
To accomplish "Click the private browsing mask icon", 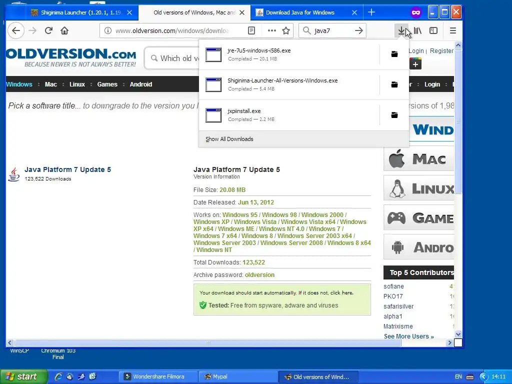I will [415, 12].
